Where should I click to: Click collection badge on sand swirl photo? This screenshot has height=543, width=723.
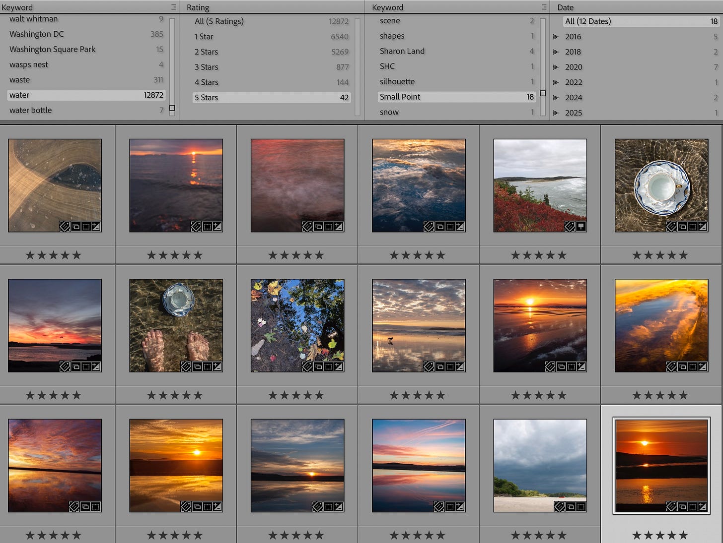coord(76,227)
